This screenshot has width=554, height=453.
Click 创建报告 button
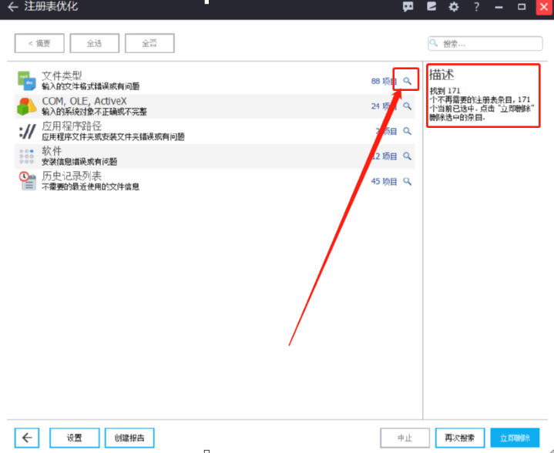(129, 438)
